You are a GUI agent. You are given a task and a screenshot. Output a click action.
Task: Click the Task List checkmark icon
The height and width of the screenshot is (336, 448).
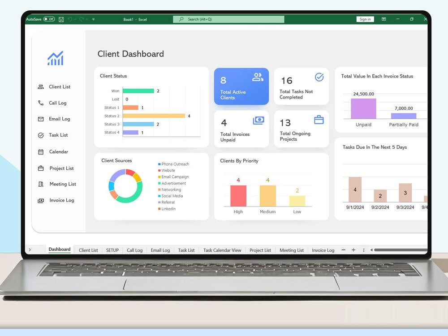point(41,135)
